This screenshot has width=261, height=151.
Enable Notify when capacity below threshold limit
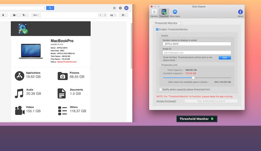[x=160, y=90]
